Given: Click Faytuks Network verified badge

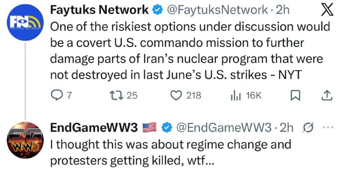Looking at the screenshot, I should coord(157,9).
